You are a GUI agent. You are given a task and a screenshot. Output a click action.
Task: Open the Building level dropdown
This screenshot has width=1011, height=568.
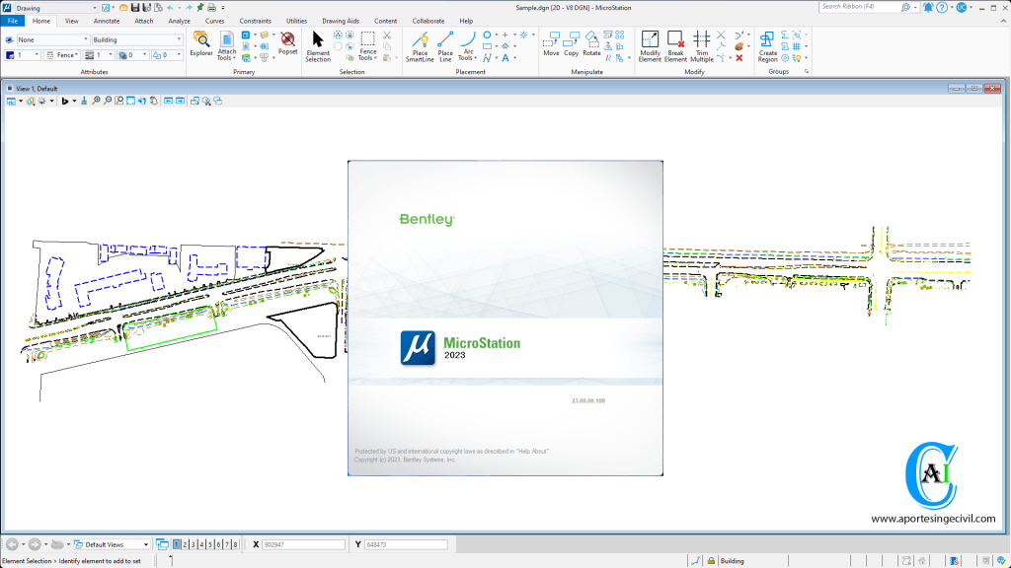coord(136,40)
